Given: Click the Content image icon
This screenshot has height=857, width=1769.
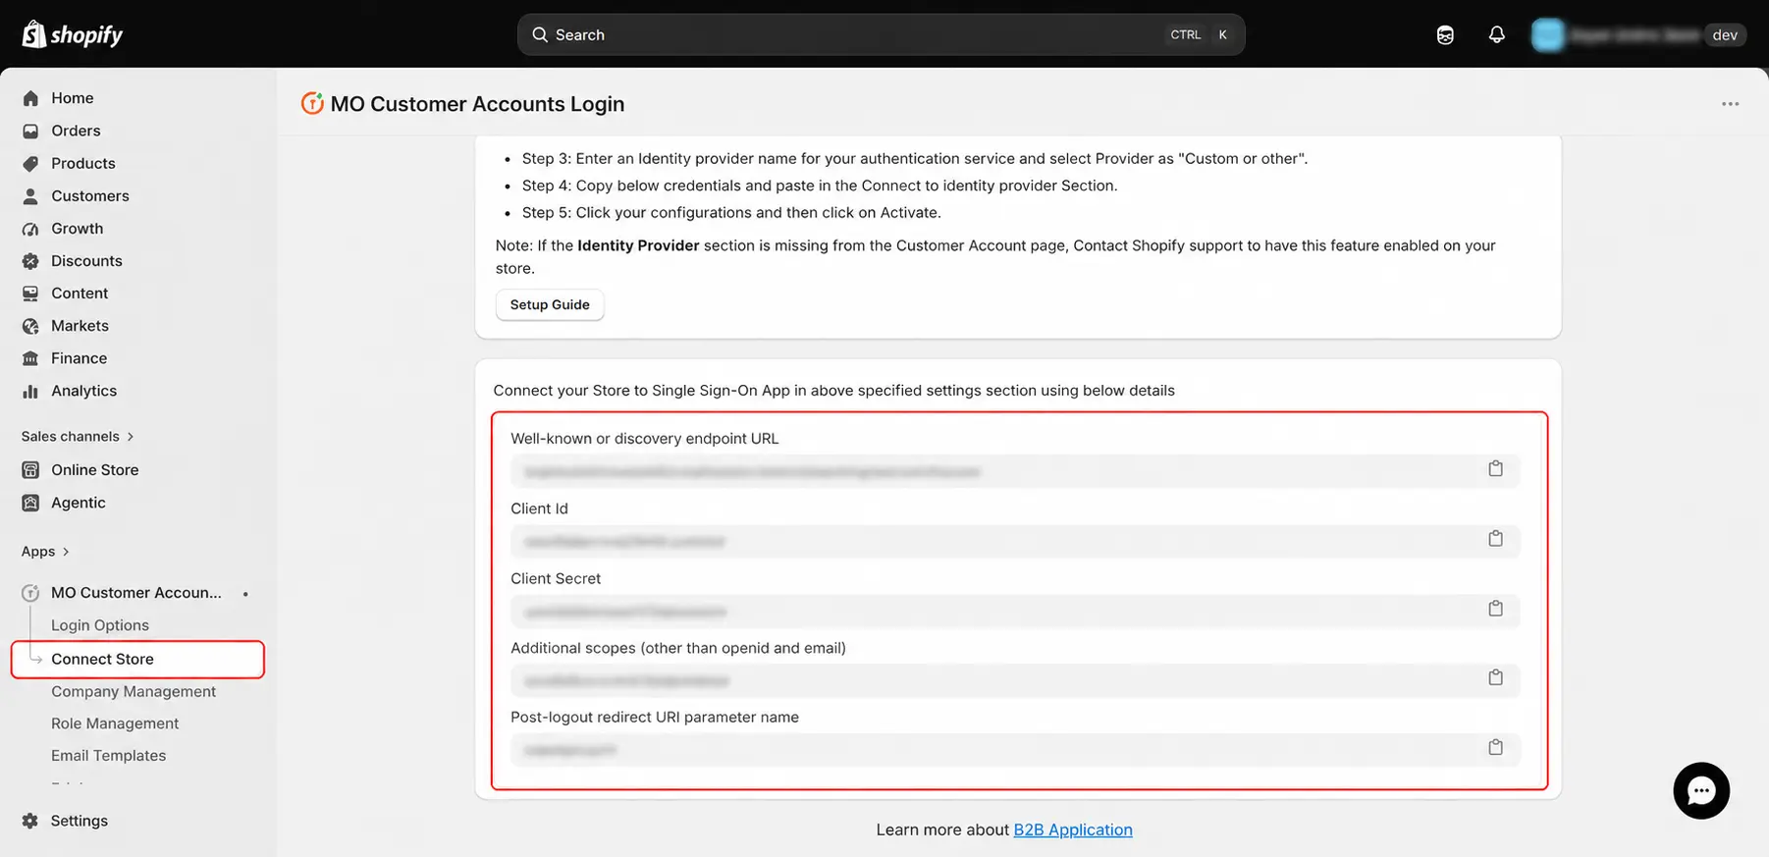Looking at the screenshot, I should [30, 293].
